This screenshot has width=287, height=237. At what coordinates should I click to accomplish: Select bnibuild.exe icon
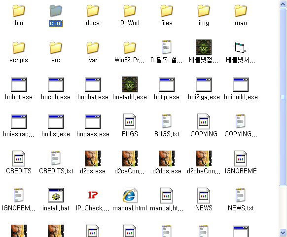tap(241, 84)
